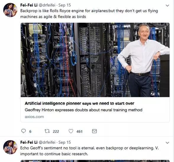Viewport: 174px width, 162px height.
Task: Open the server room article image
Action: tap(95, 60)
